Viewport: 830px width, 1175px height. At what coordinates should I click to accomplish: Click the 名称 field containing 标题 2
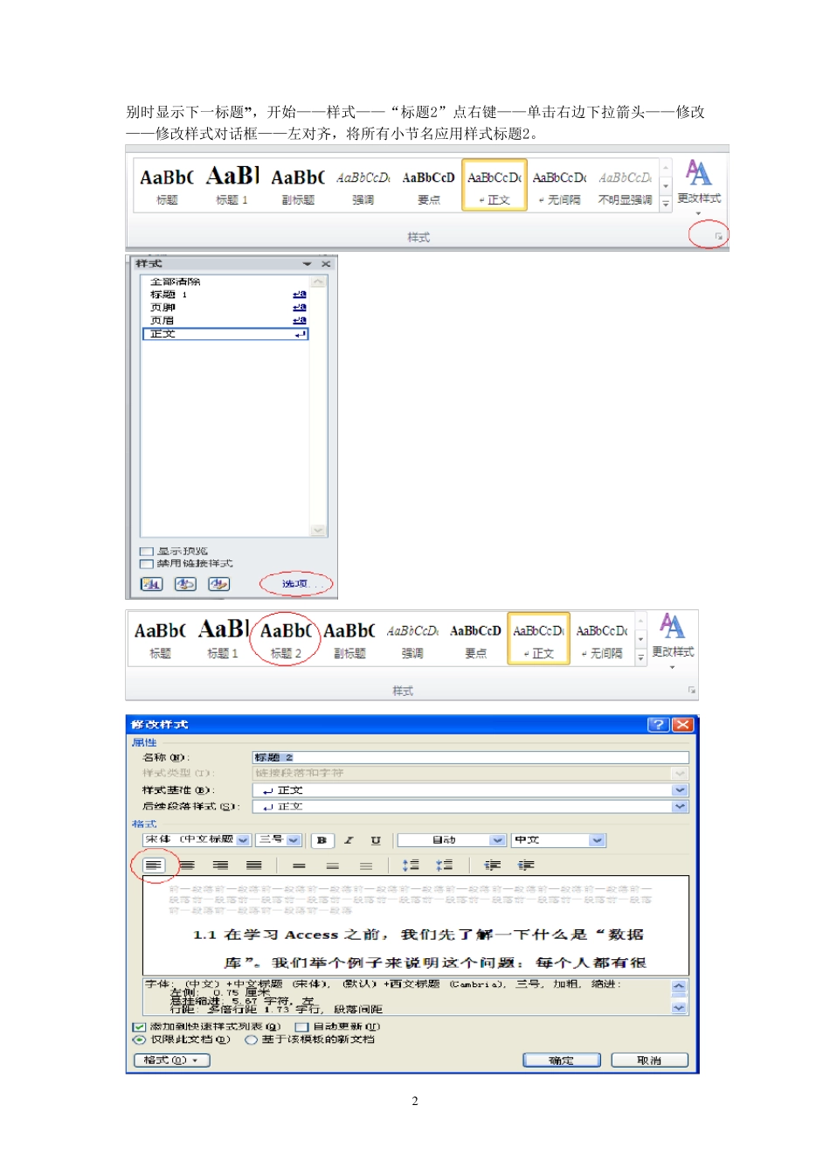point(470,758)
